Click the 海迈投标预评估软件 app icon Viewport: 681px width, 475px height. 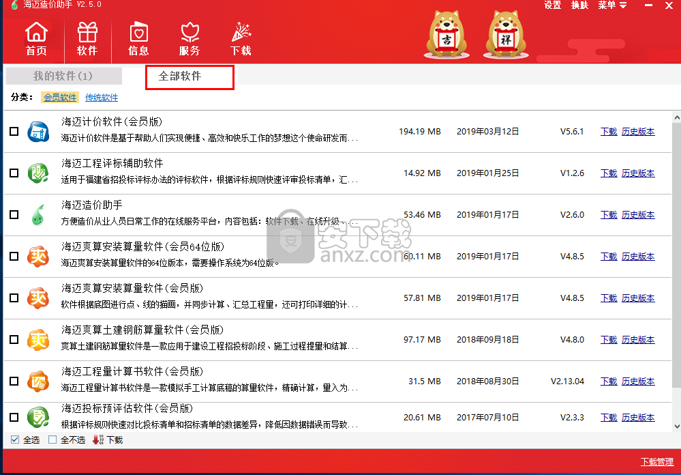[38, 417]
